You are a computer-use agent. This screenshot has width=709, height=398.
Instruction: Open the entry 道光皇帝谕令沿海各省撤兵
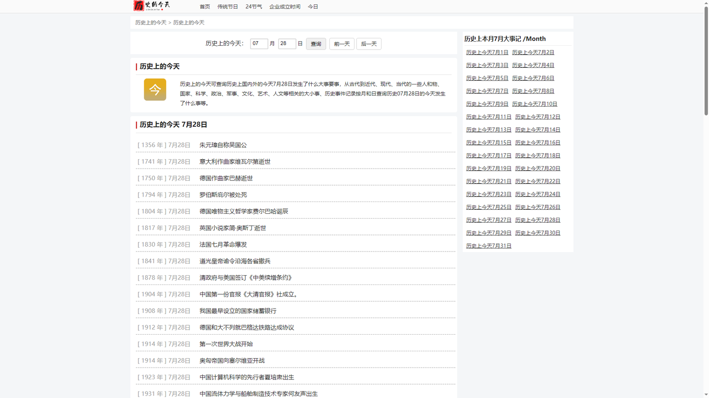click(x=235, y=261)
